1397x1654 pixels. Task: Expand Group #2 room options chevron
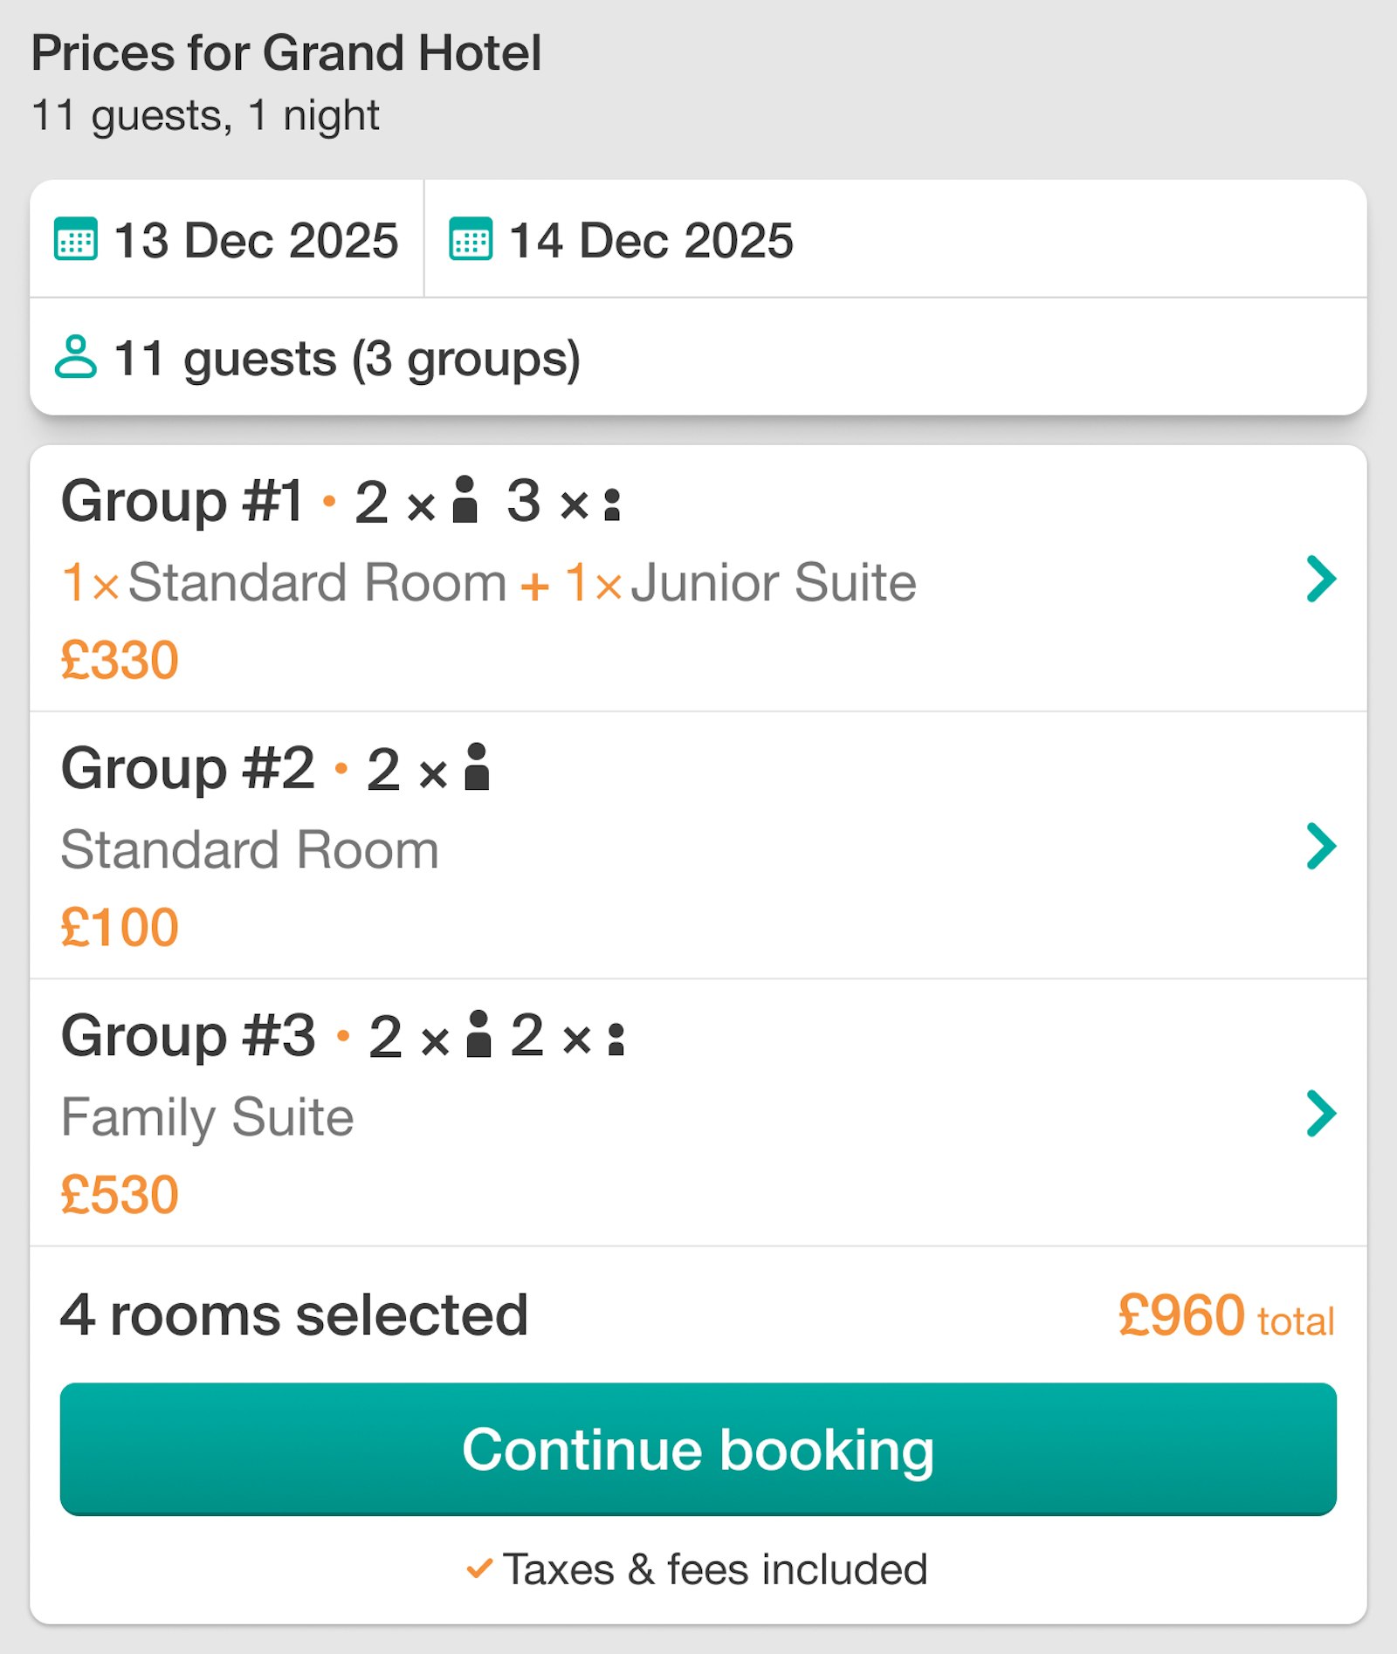tap(1320, 847)
